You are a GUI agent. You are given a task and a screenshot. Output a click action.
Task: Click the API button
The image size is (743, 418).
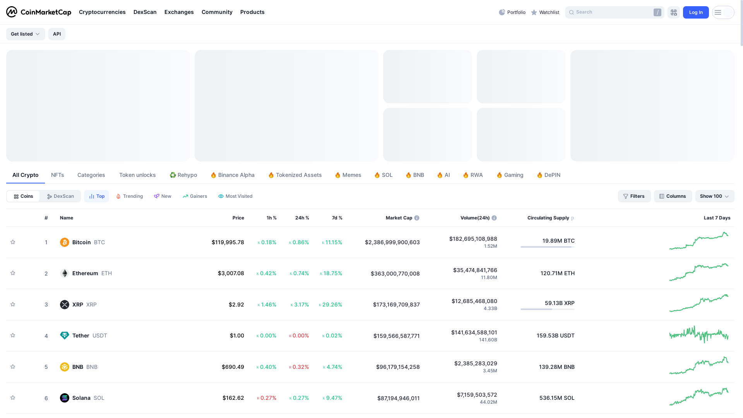57,34
